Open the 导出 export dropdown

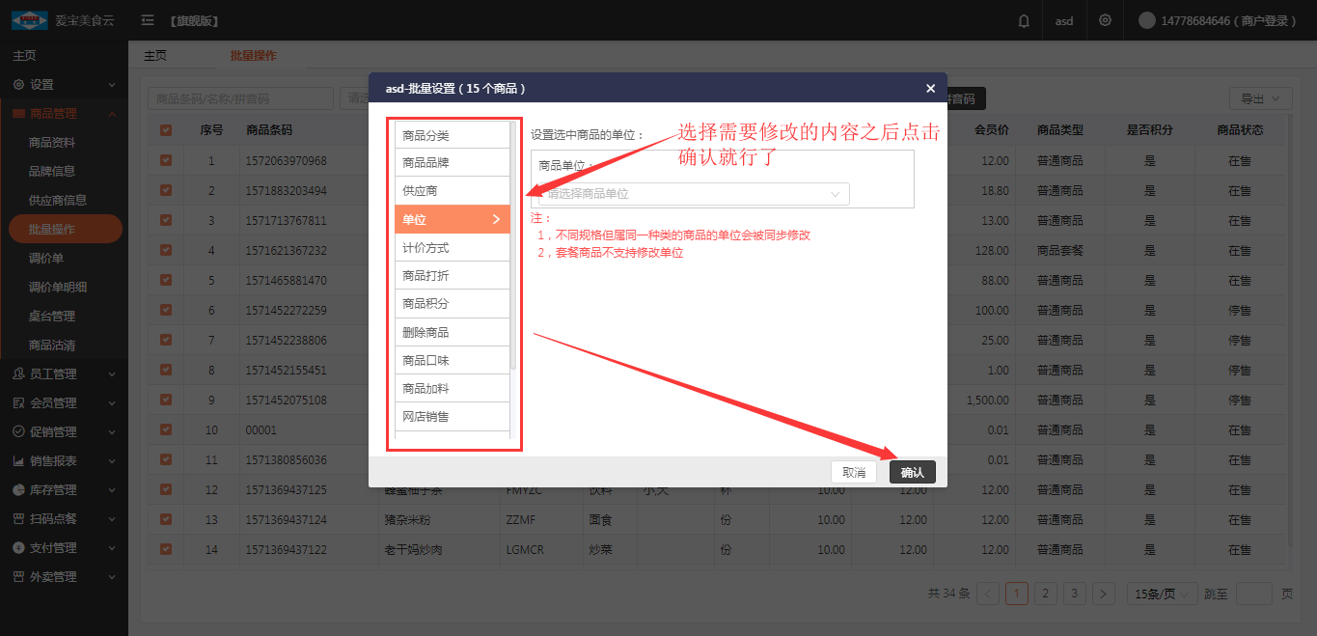tap(1260, 98)
